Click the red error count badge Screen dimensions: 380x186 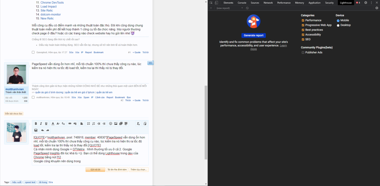(x=358, y=3)
